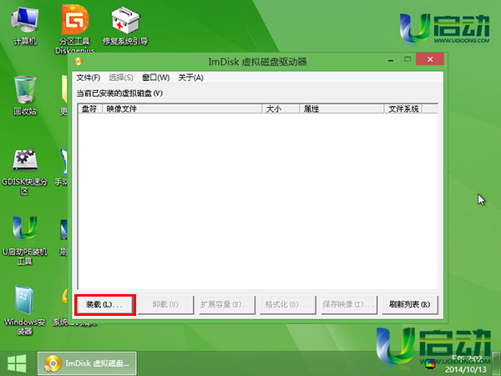Launch 分区工具 Diskgenius desktop icon
501x376 pixels.
coord(75,28)
